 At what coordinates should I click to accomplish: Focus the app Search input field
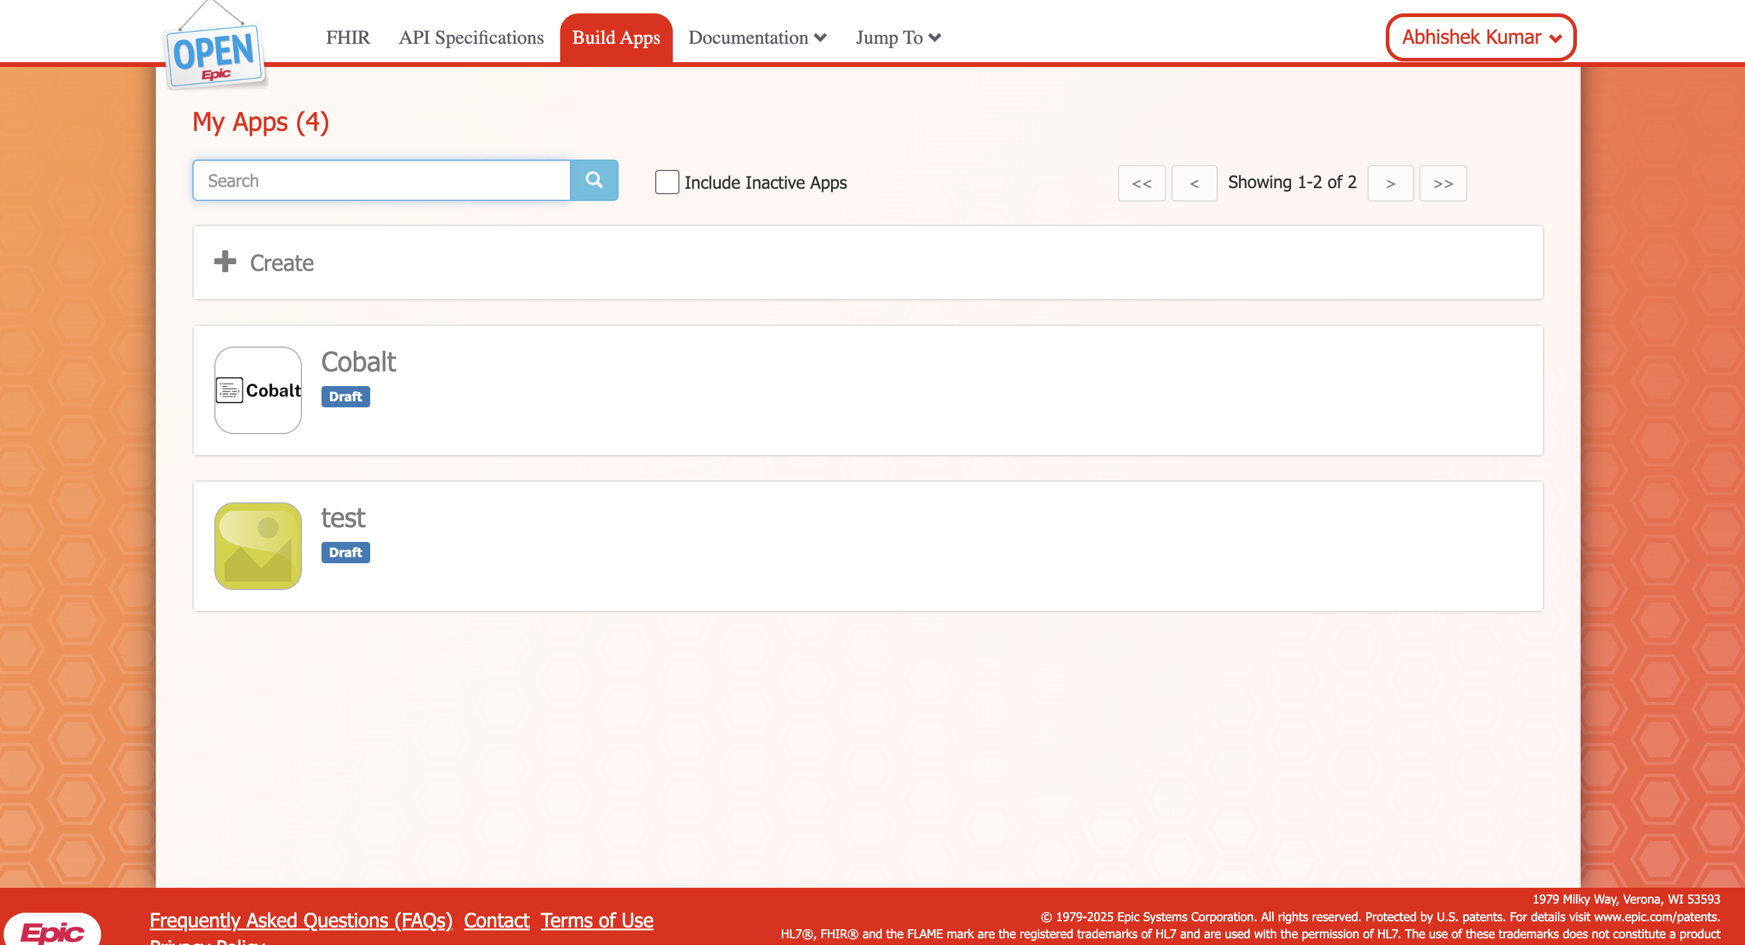coord(381,180)
